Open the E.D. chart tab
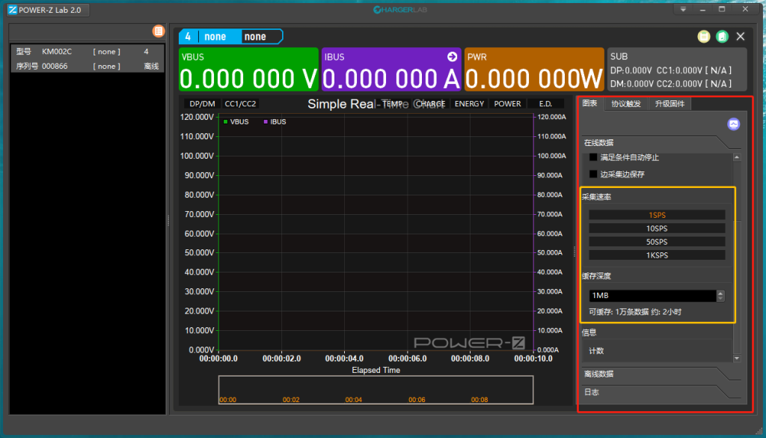The width and height of the screenshot is (766, 438). pyautogui.click(x=545, y=103)
